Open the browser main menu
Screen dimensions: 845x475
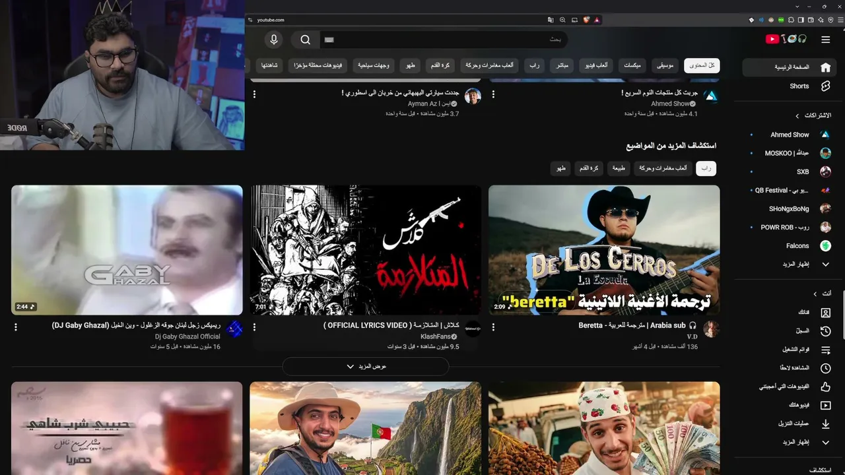839,20
